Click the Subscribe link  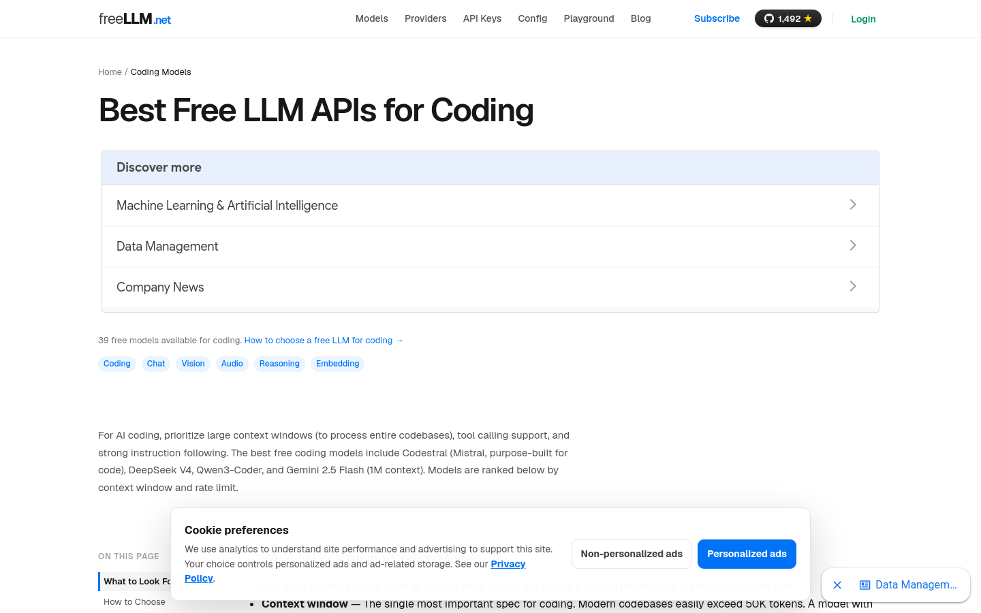click(x=717, y=18)
